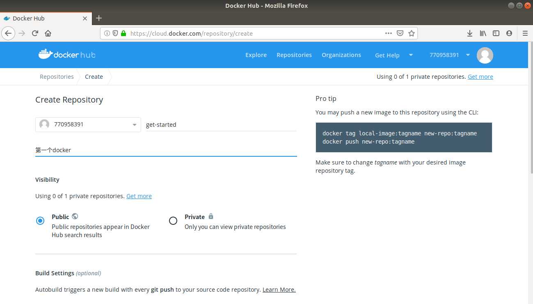Click the docker push command line
Viewport: 533px width, 304px height.
click(368, 142)
